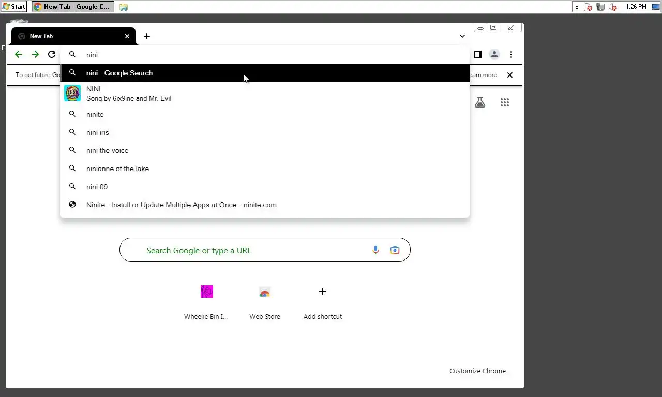Toggle the side panel icon
The height and width of the screenshot is (397, 662).
click(478, 54)
